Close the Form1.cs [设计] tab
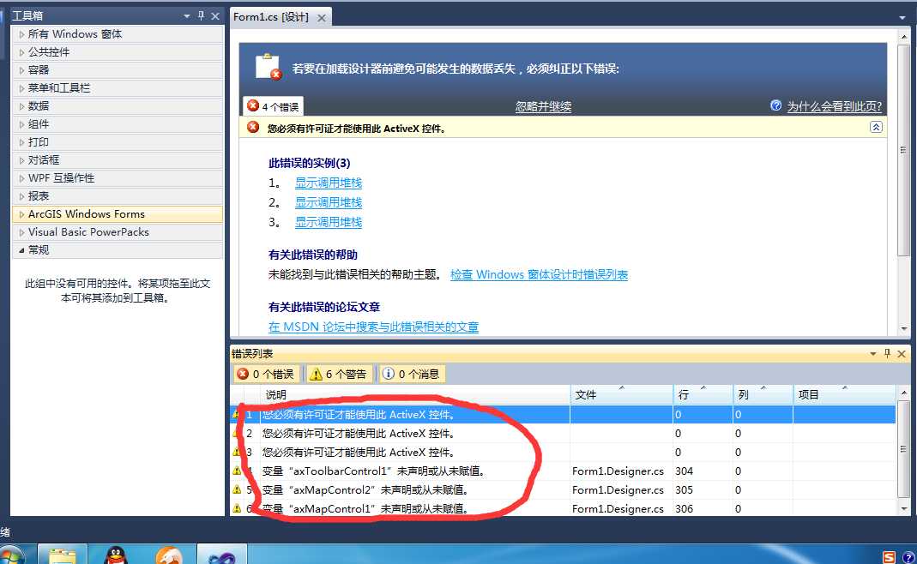 click(x=322, y=18)
